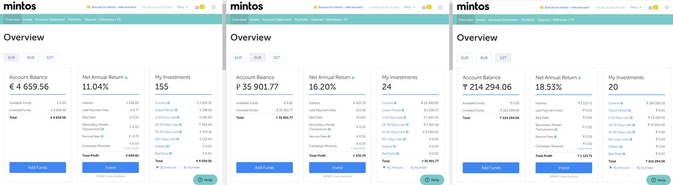This screenshot has height=185, width=673.
Task: Click the logout power icon in the EUR window
Action: point(213,7)
